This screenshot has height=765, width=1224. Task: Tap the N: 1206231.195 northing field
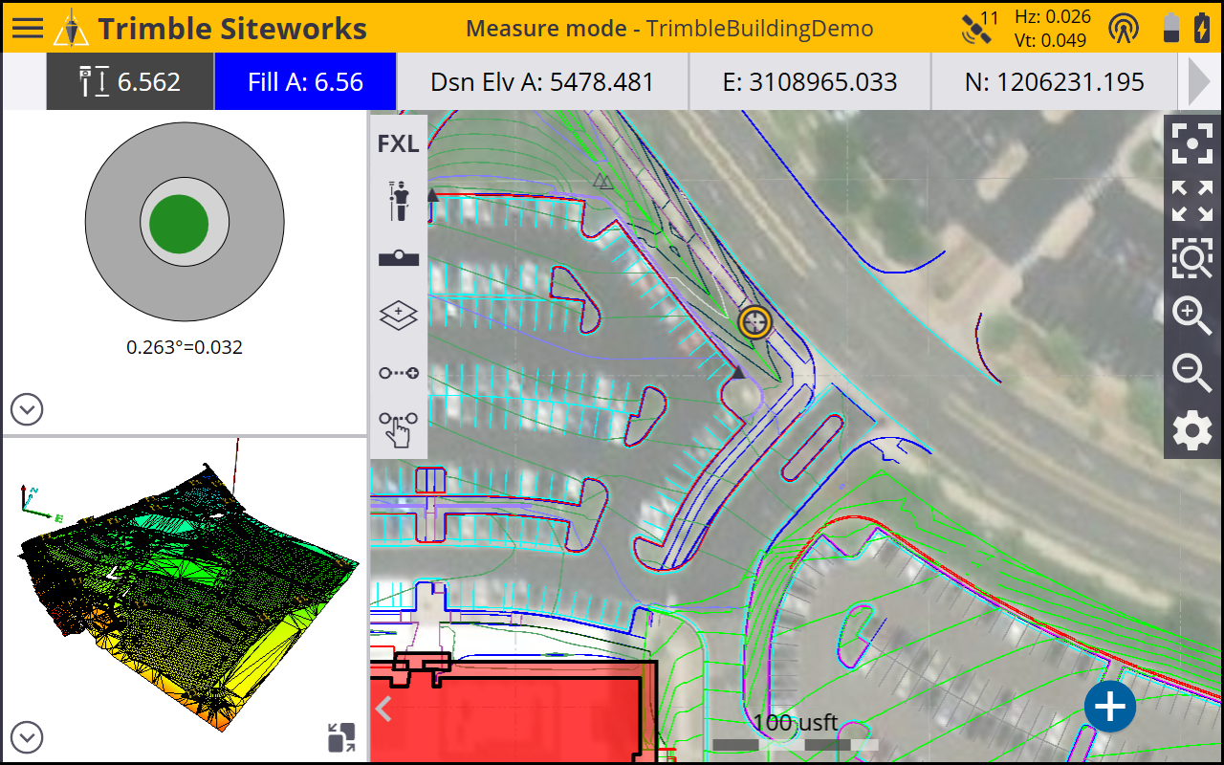click(x=1054, y=82)
